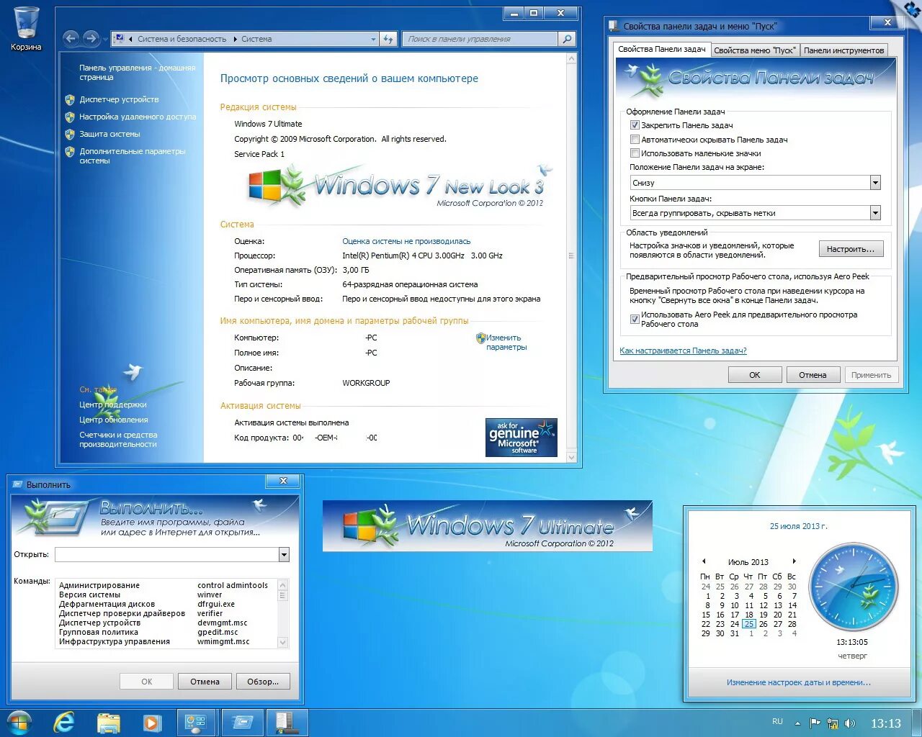Click the Открыть input field in Run dialog

pyautogui.click(x=166, y=554)
